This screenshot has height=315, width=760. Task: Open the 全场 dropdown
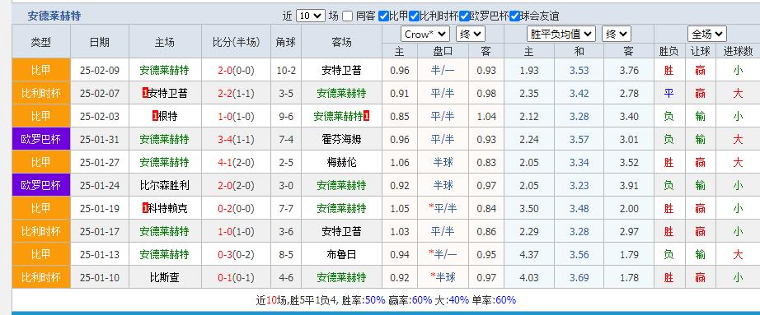(x=706, y=35)
